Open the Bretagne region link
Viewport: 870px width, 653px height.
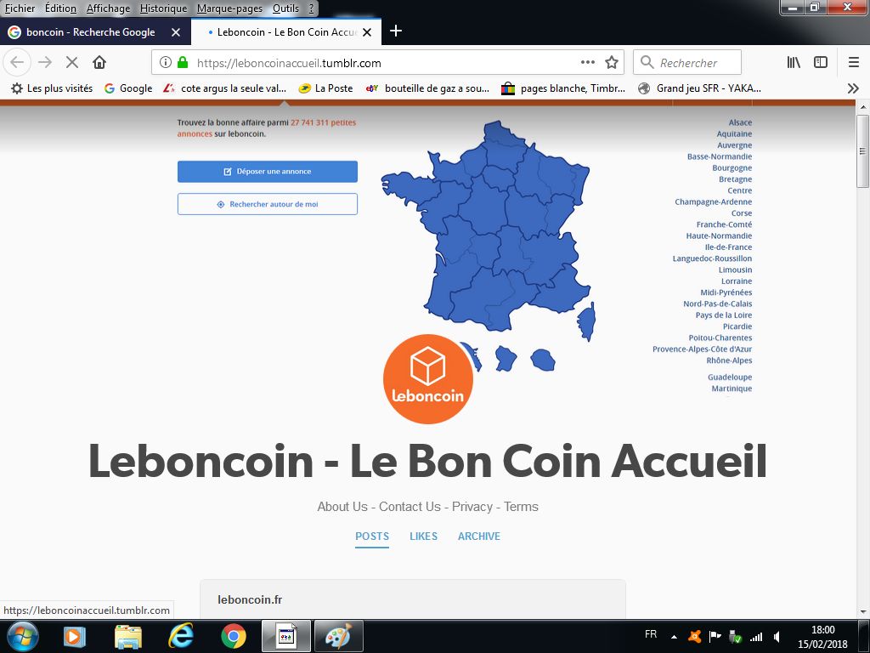tap(735, 179)
